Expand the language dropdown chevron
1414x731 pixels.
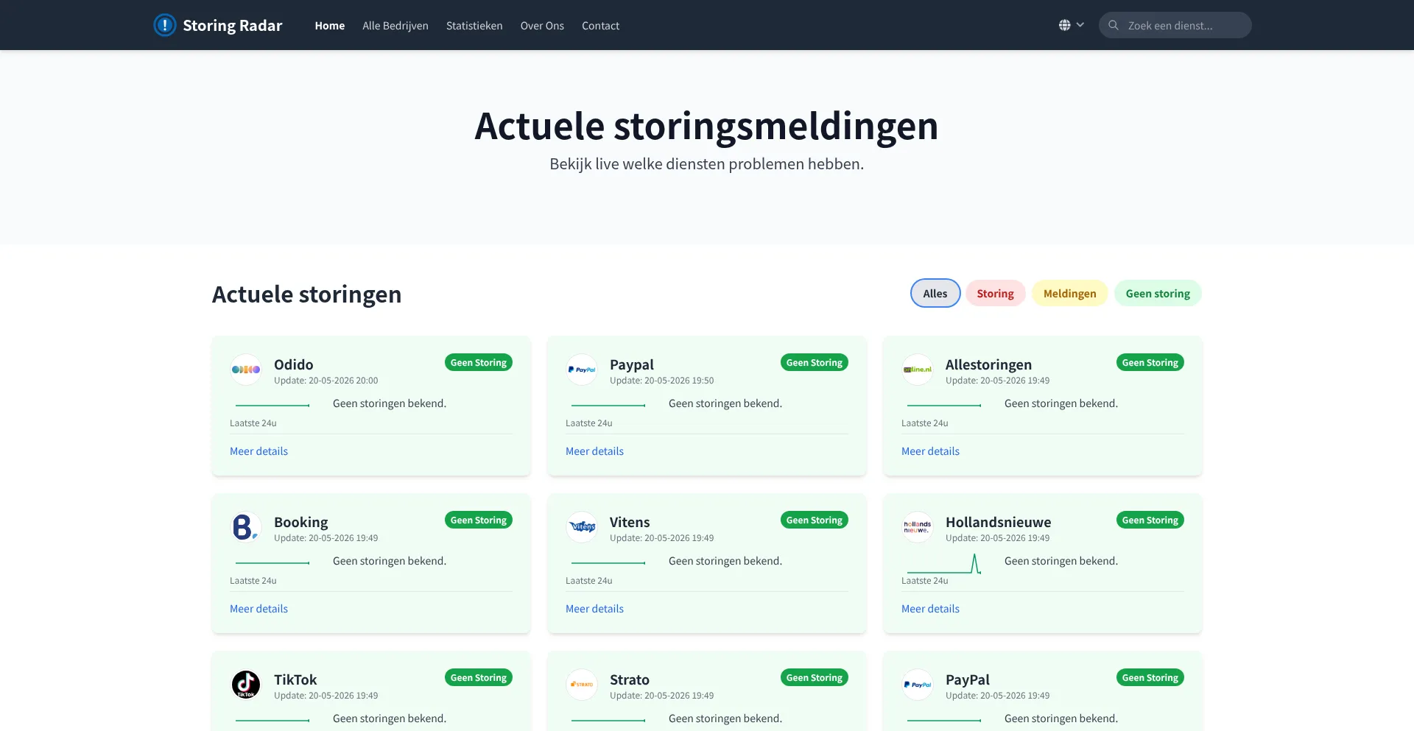pyautogui.click(x=1080, y=25)
